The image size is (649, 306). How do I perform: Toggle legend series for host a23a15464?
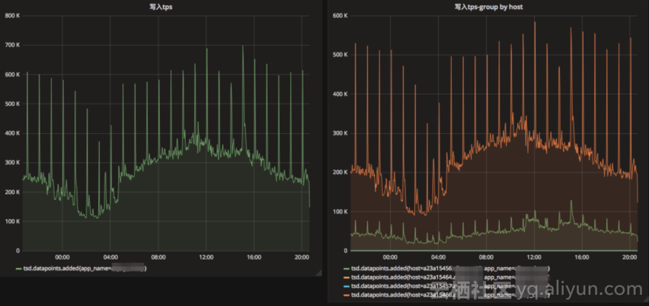tap(450, 277)
